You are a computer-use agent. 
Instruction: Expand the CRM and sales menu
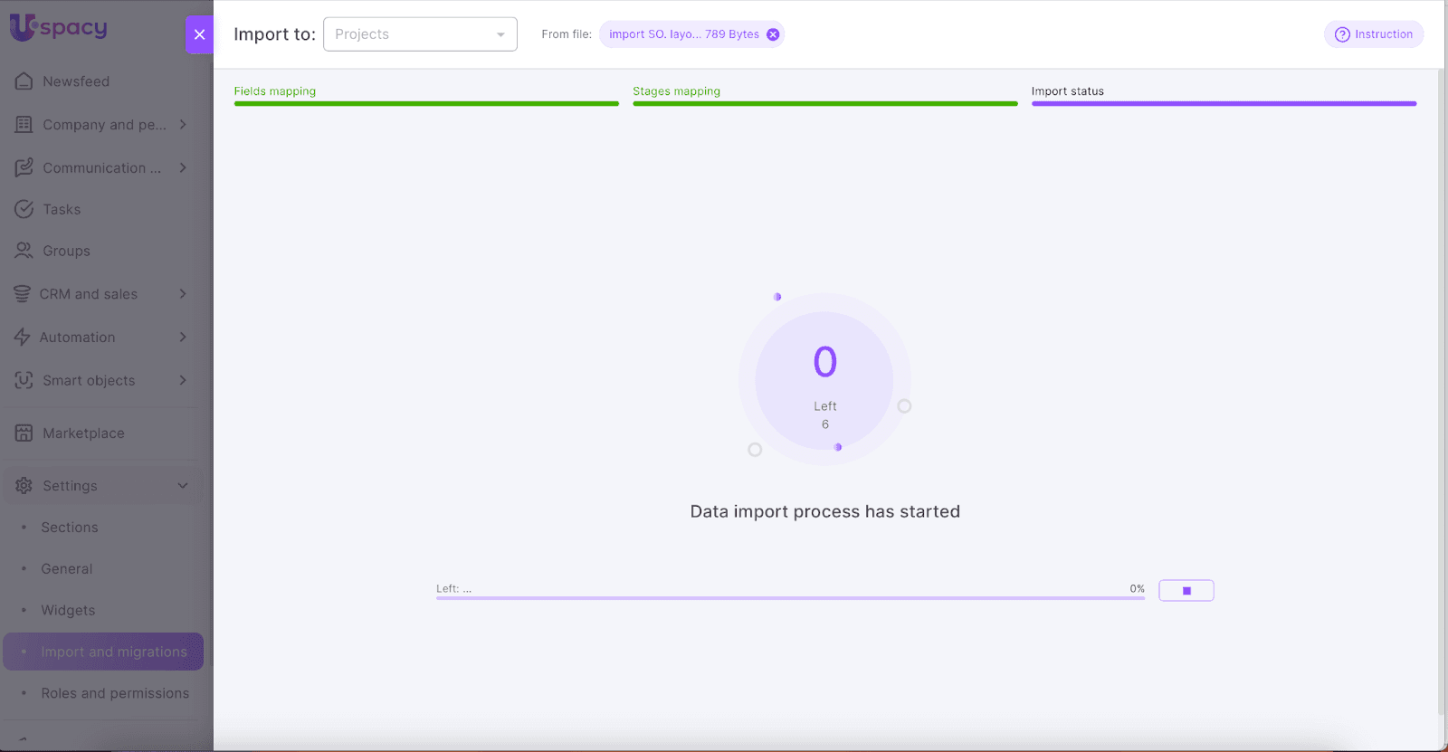(x=183, y=294)
